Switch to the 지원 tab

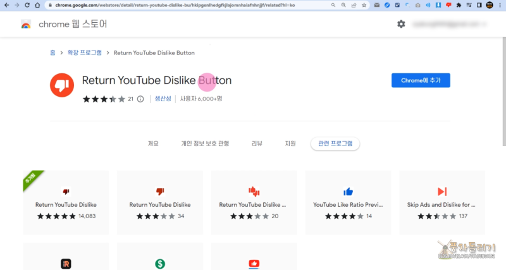click(x=290, y=144)
